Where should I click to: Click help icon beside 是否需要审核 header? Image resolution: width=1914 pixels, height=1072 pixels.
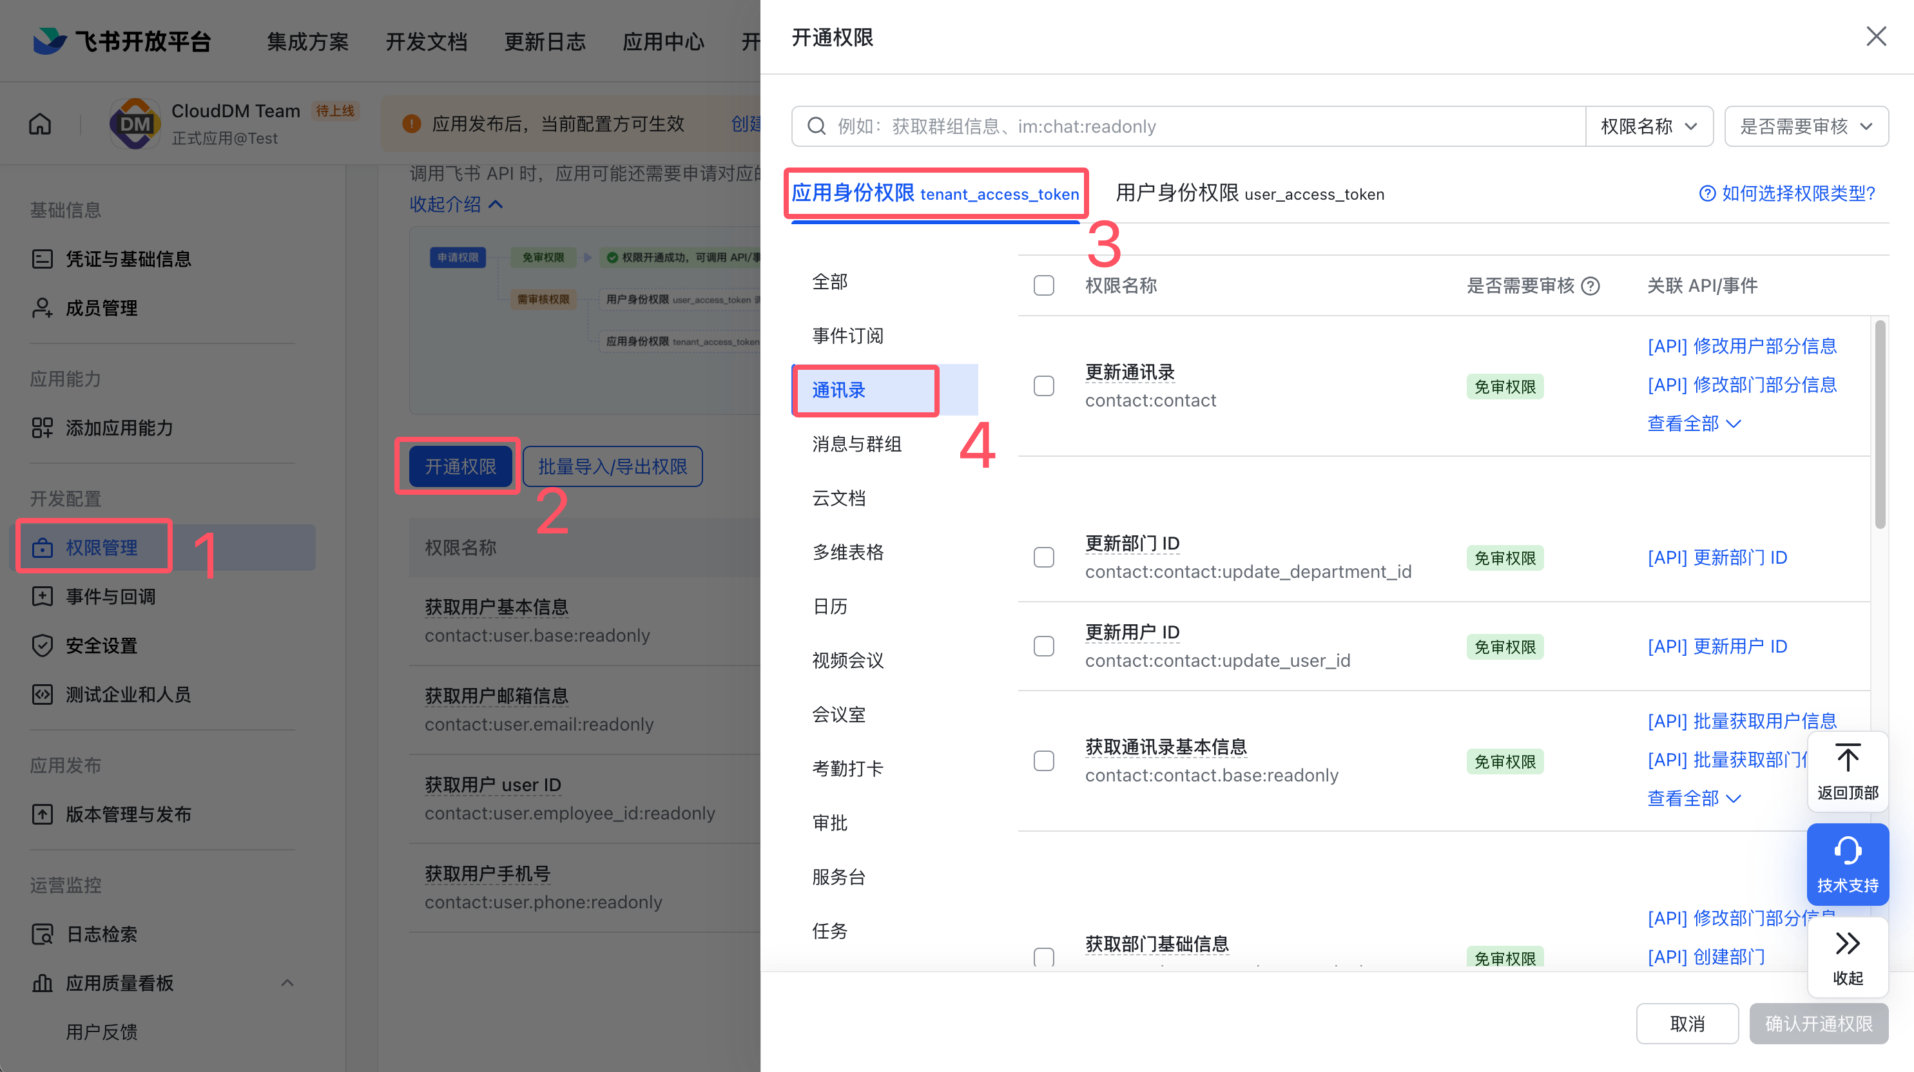(x=1590, y=286)
